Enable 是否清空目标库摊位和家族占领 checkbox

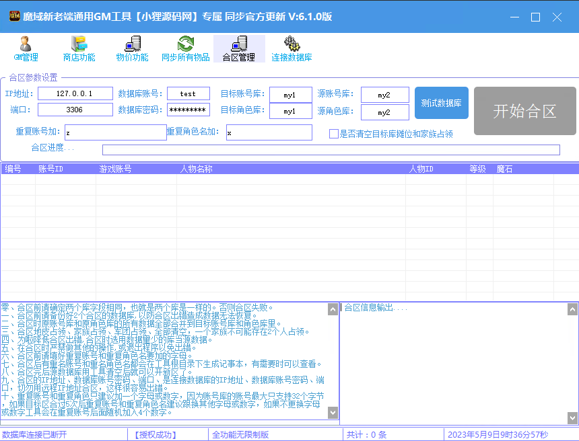click(334, 134)
